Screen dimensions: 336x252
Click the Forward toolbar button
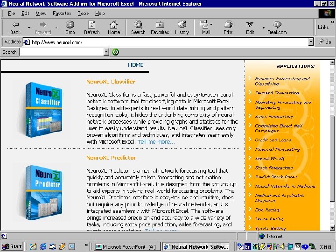43,28
